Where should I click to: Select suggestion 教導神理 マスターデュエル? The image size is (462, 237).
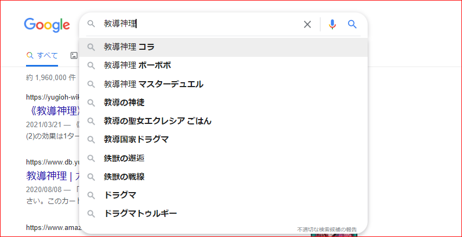[153, 84]
